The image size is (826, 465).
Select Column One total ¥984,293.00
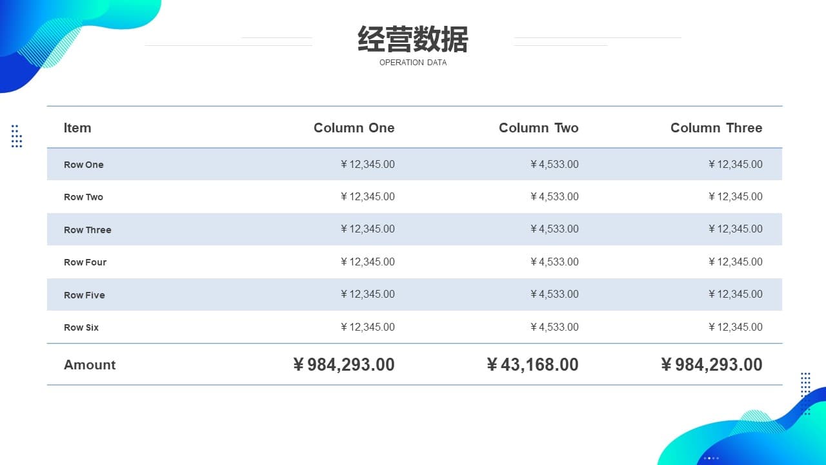coord(344,365)
